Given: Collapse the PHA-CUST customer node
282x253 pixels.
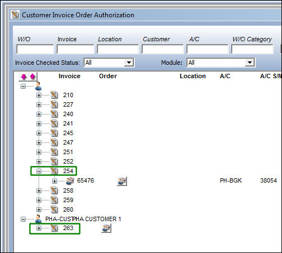Looking at the screenshot, I should (x=23, y=219).
